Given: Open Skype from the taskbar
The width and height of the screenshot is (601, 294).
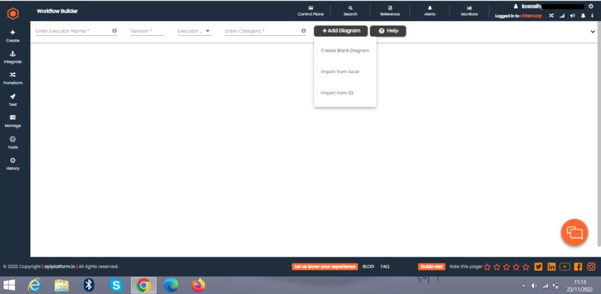Looking at the screenshot, I should point(116,285).
